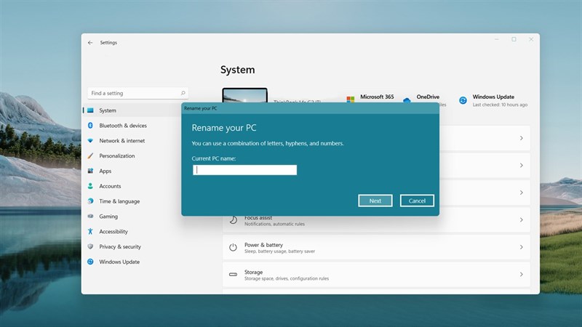582x327 pixels.
Task: Open Windows Update status tile
Action: 493,100
